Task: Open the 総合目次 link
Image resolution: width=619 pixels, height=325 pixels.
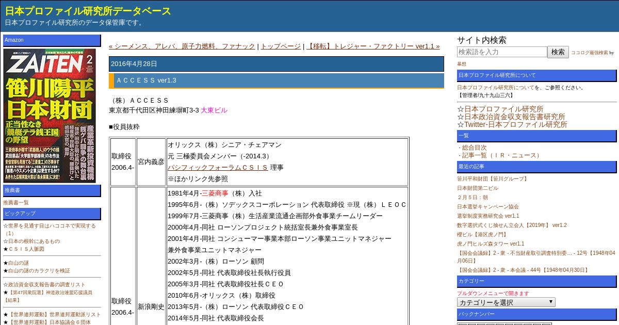Action: (474, 148)
